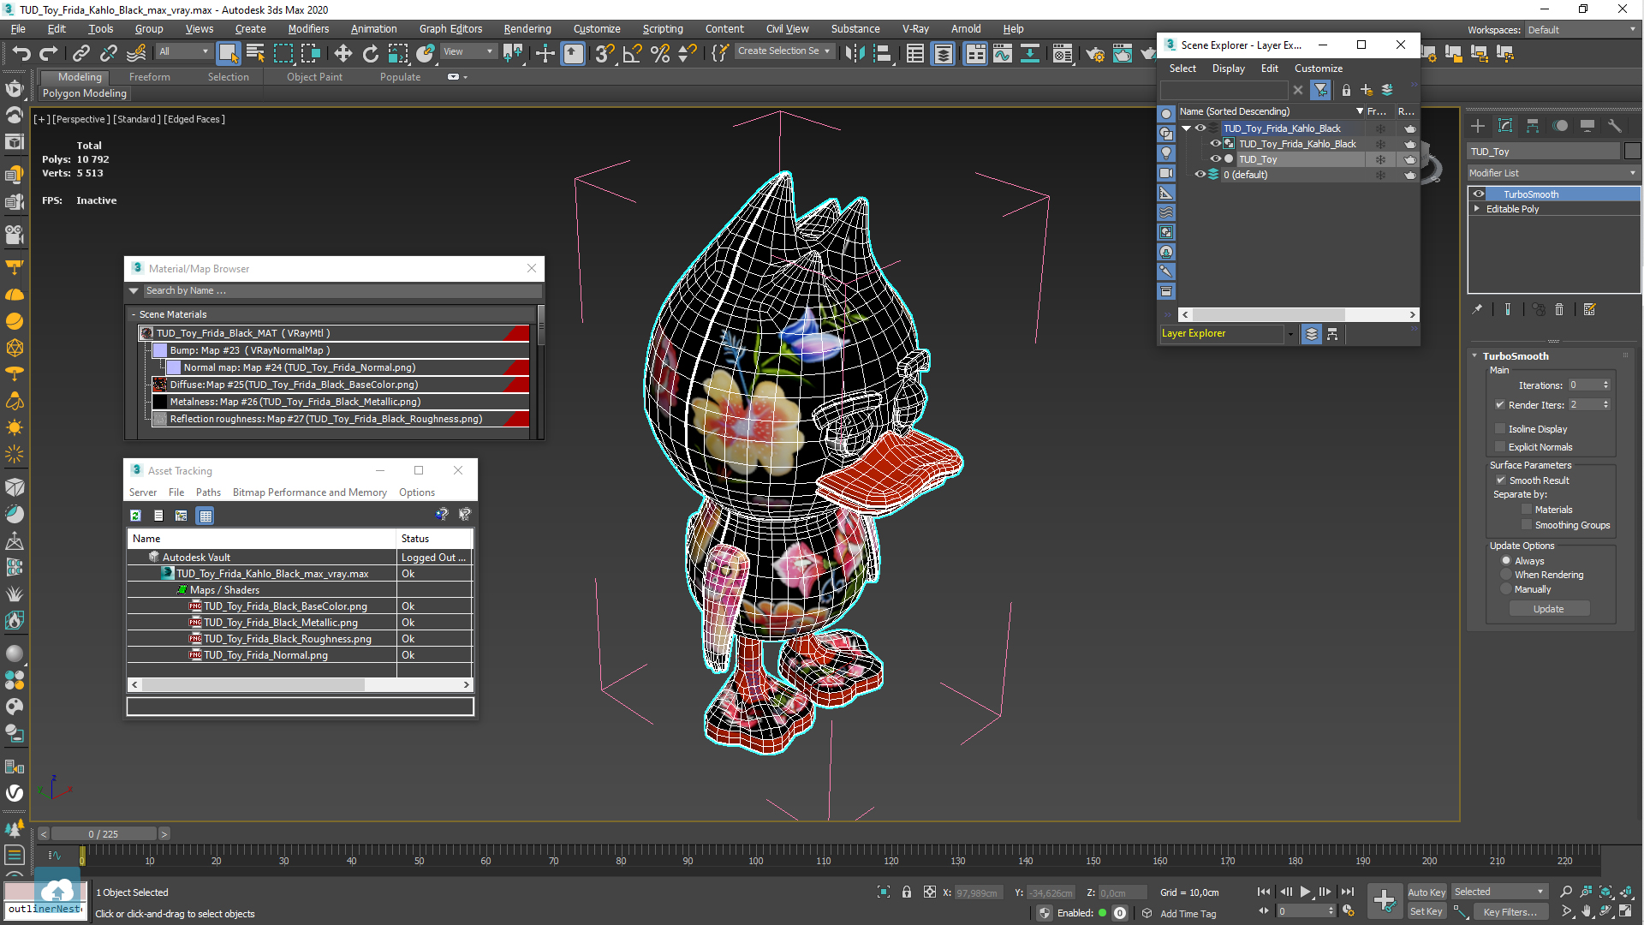Open the Create command panel tab
Image resolution: width=1644 pixels, height=925 pixels.
(x=1478, y=126)
